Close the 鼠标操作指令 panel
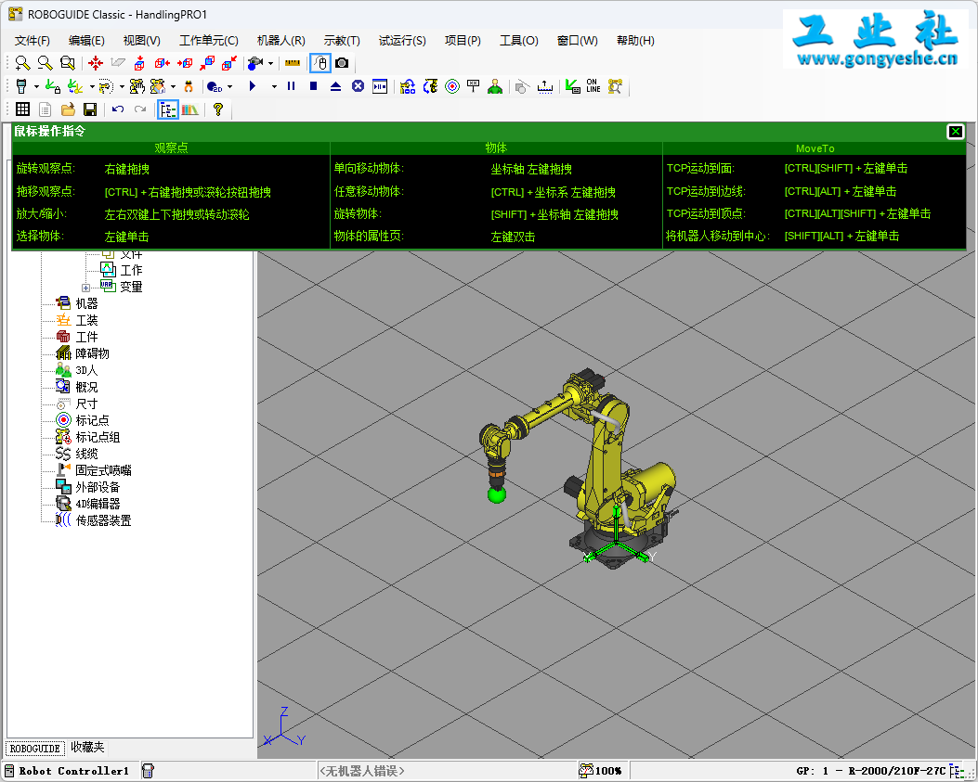 pos(955,132)
